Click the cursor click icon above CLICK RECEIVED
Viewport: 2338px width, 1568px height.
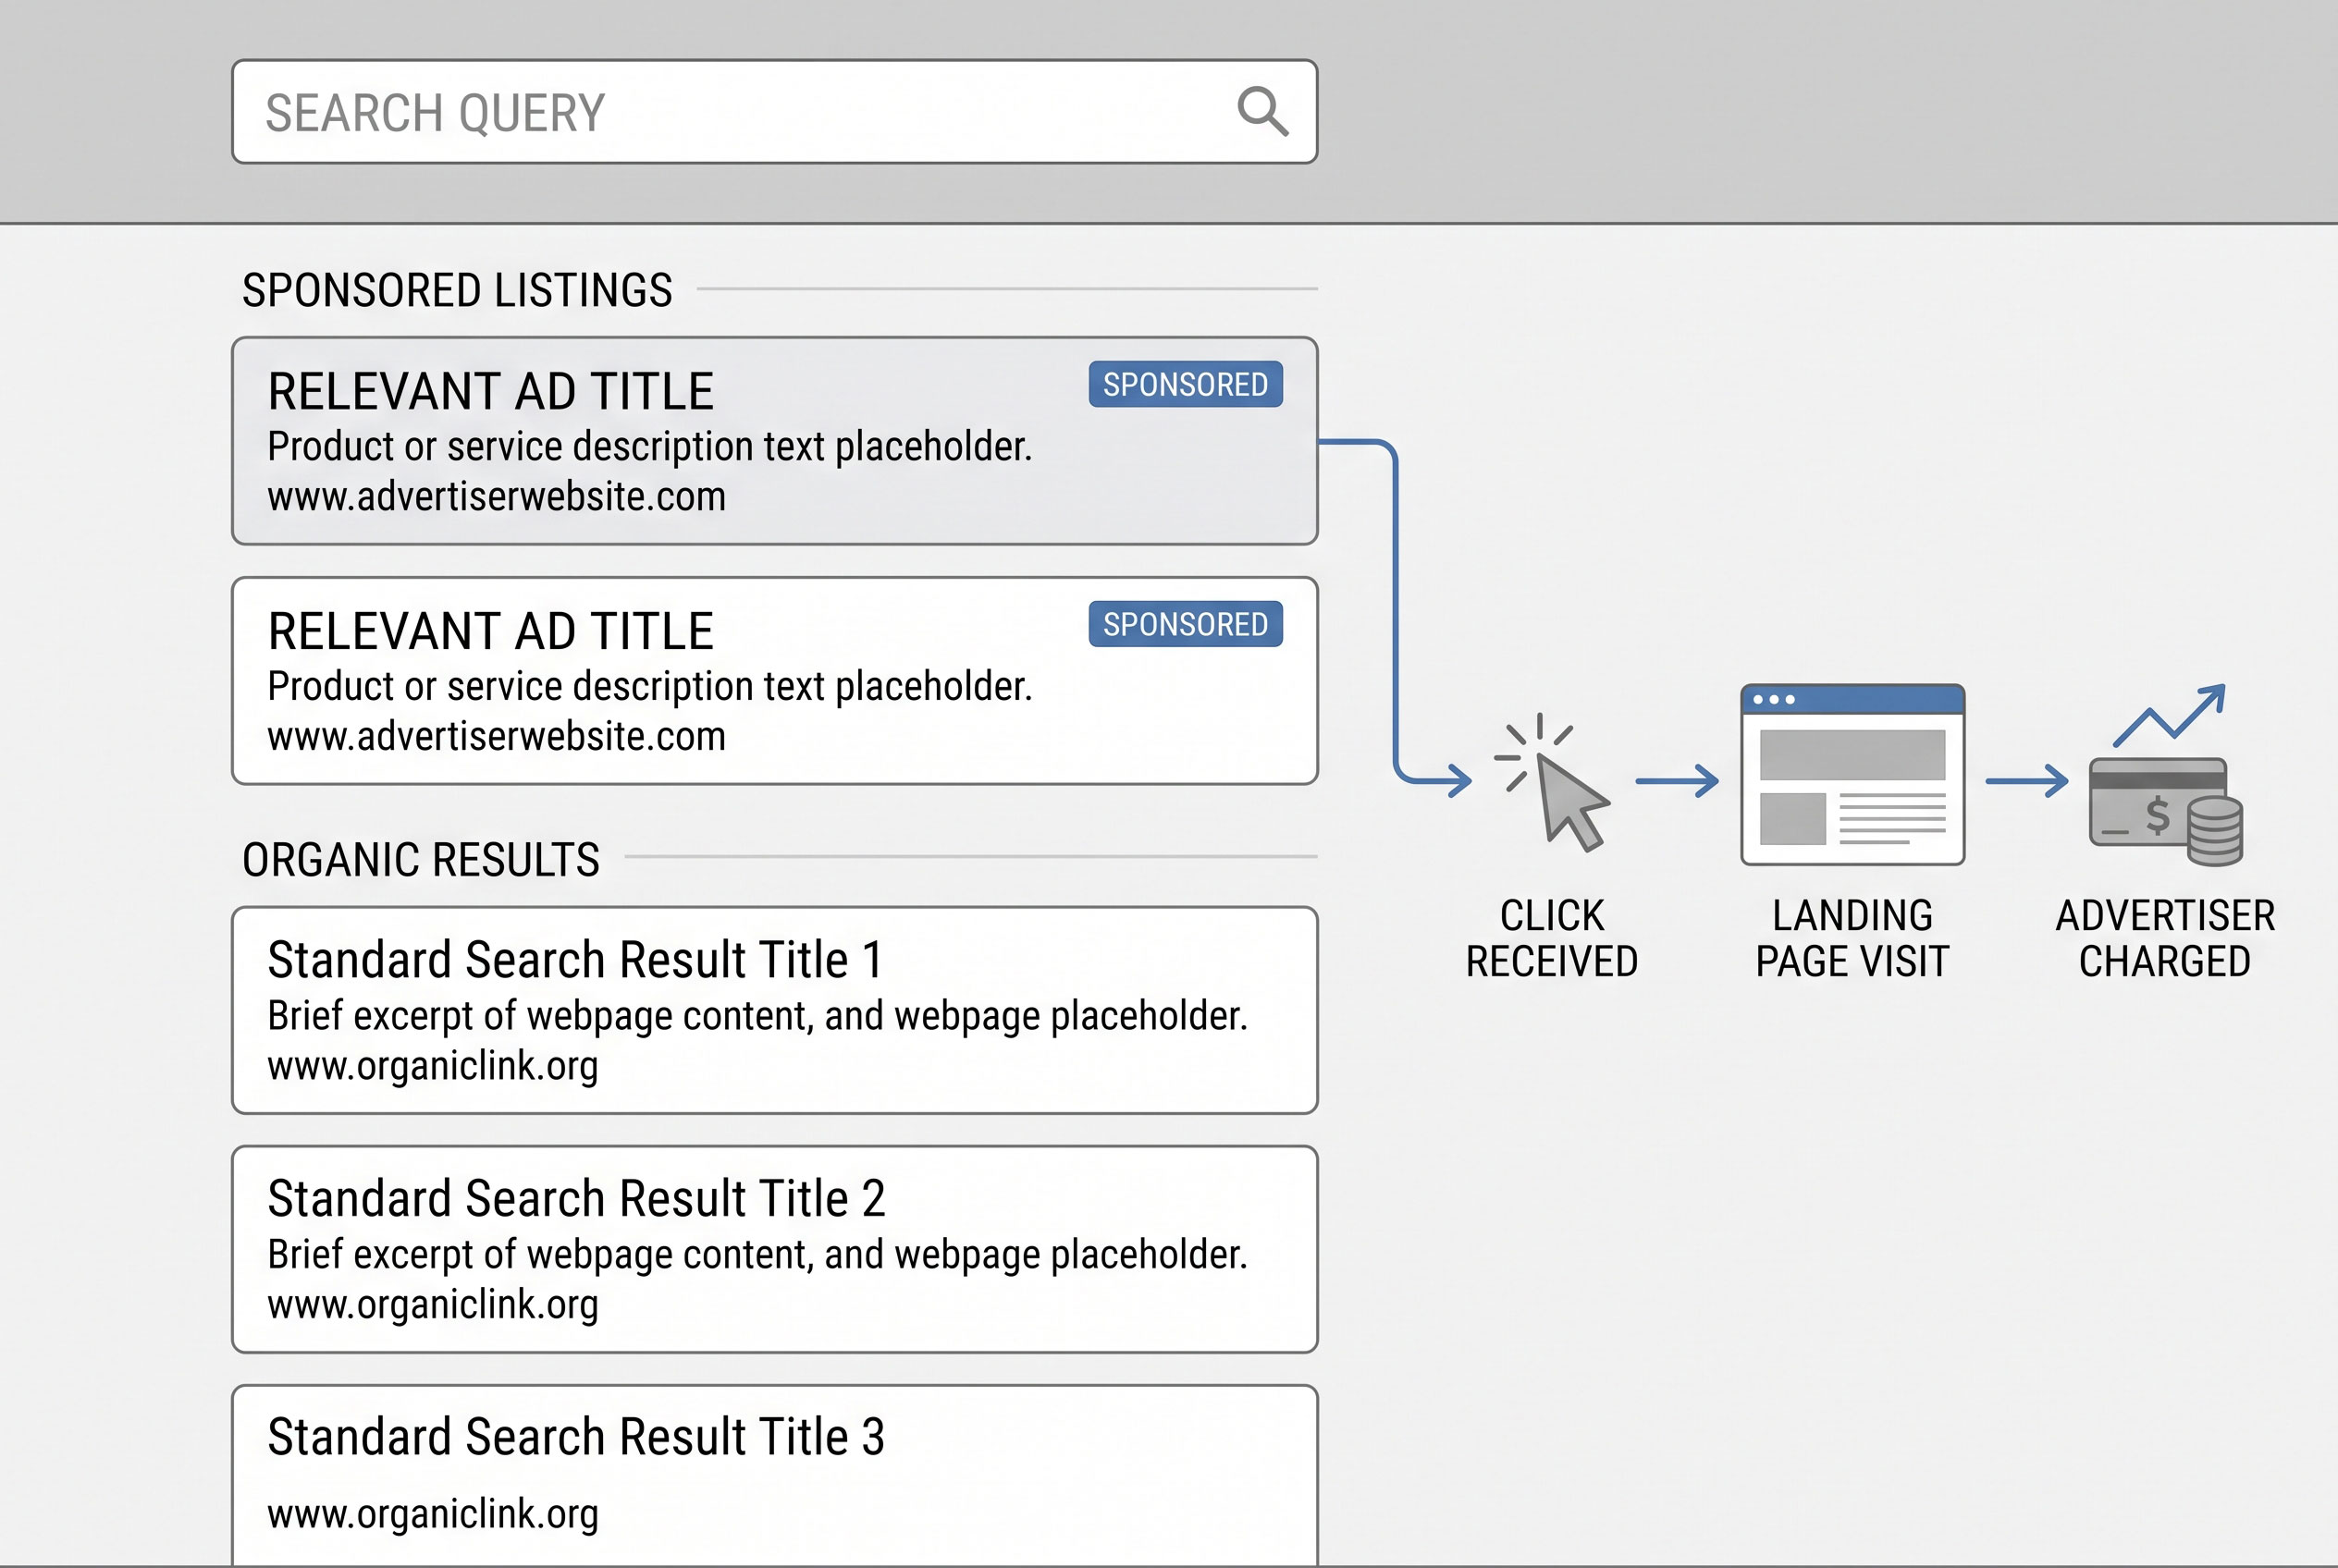(x=1551, y=782)
